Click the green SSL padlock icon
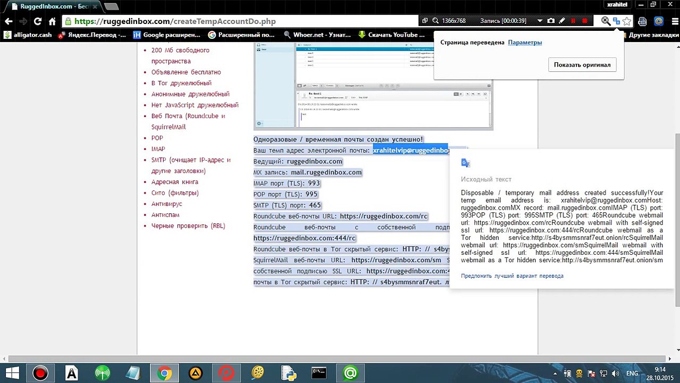Screen dimensions: 680x383 click(x=68, y=22)
